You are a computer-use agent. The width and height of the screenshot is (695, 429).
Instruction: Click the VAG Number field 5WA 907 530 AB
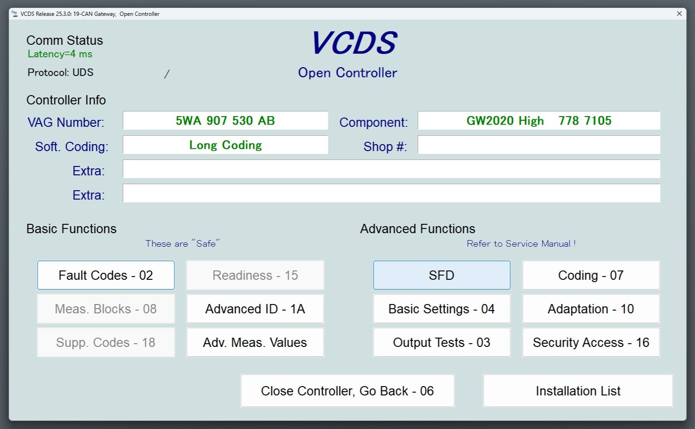(225, 120)
